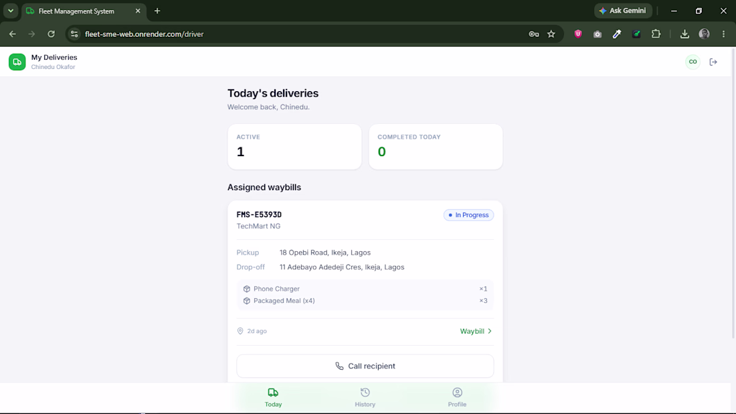
Task: Click the Phone Charger item row
Action: 365,289
